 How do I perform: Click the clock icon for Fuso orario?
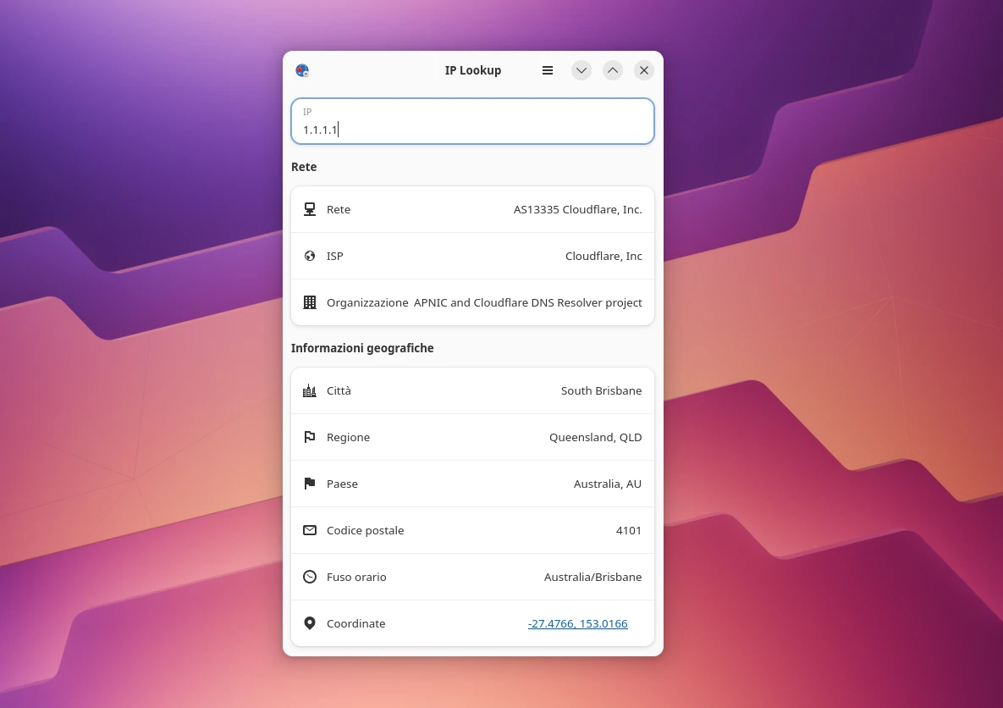(x=310, y=577)
